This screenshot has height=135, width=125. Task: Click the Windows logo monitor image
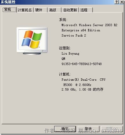[32, 41]
